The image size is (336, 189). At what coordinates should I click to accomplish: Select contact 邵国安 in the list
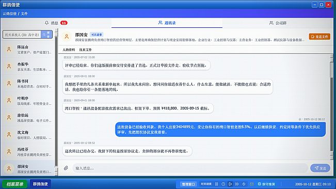click(28, 168)
